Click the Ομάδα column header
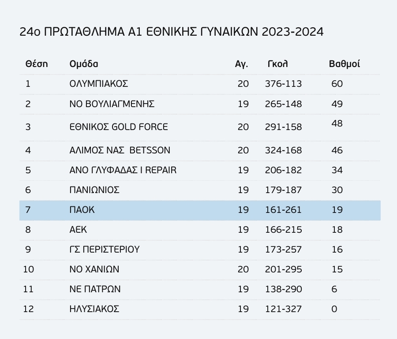 pos(83,64)
